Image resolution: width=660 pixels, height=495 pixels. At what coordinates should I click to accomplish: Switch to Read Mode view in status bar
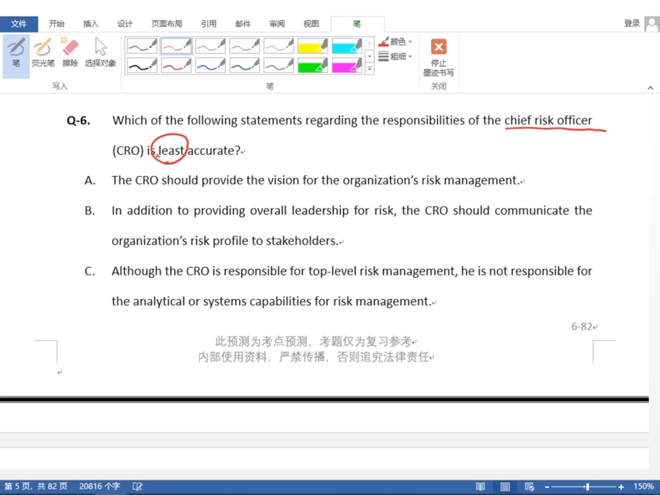coord(480,487)
